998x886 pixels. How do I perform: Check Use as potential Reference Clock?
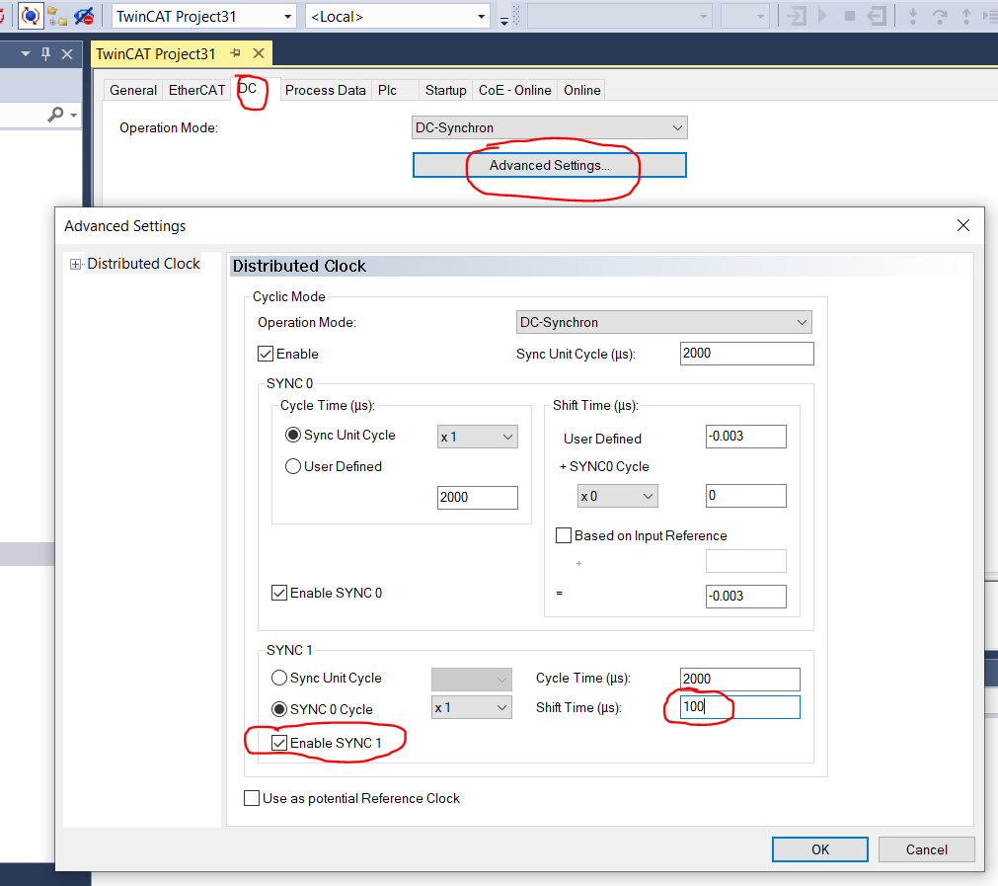[252, 798]
